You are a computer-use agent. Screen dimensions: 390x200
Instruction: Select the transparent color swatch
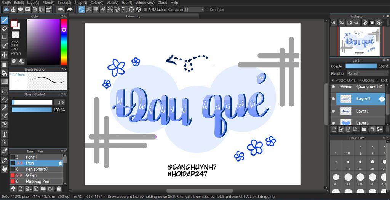click(15, 35)
